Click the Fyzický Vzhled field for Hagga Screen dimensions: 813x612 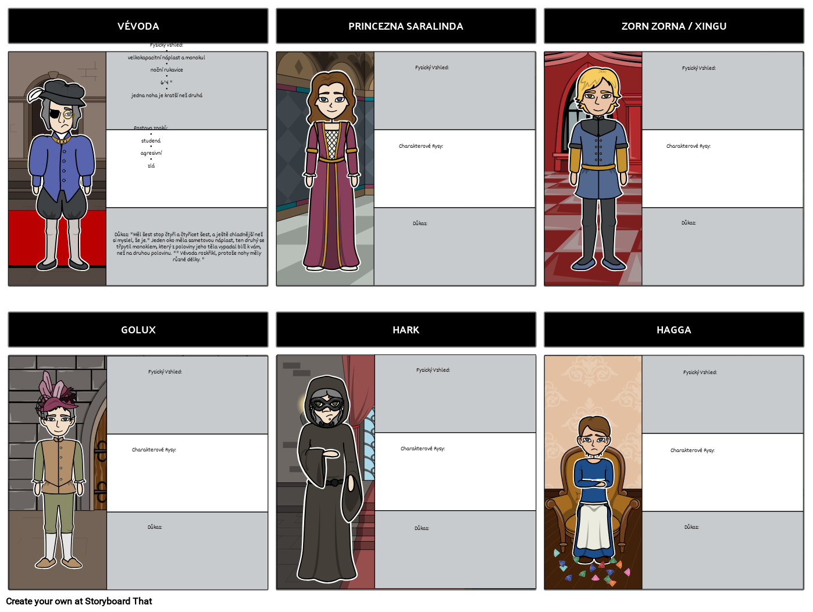(x=723, y=393)
